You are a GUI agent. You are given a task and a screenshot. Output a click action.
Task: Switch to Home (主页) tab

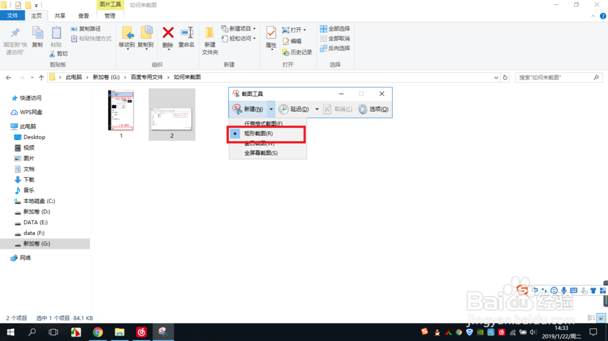pyautogui.click(x=36, y=16)
